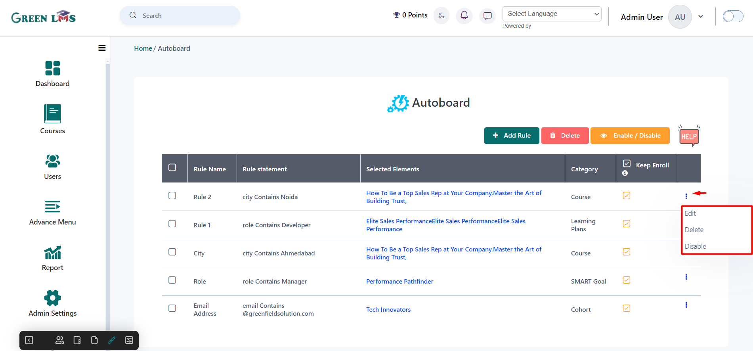
Task: Open the Select Language dropdown
Action: [552, 14]
